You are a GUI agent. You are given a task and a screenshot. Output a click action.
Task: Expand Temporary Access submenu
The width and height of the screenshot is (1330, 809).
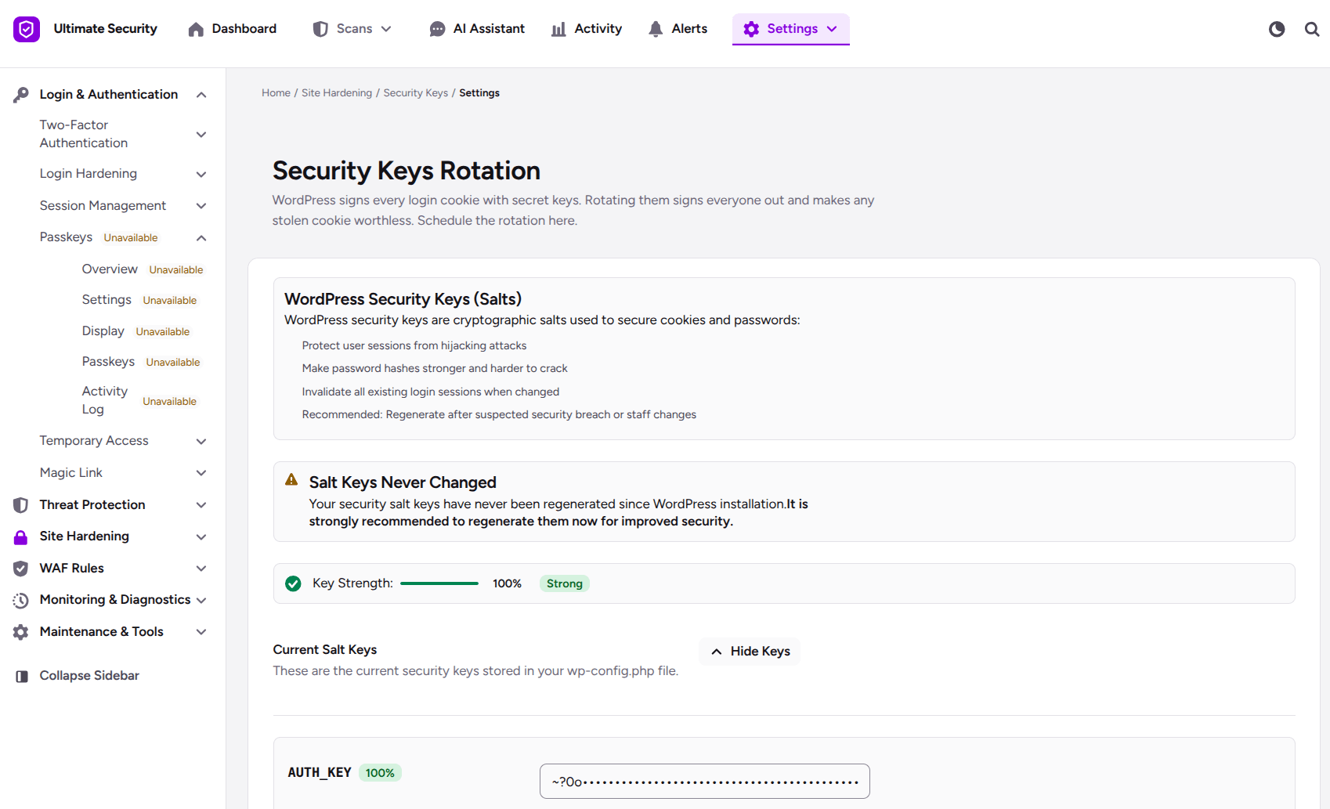click(x=201, y=441)
